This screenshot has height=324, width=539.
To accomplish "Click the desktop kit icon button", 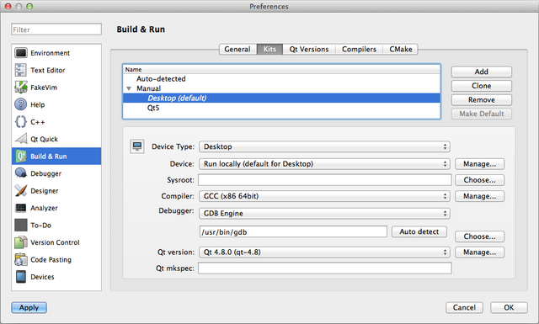I will click(137, 146).
